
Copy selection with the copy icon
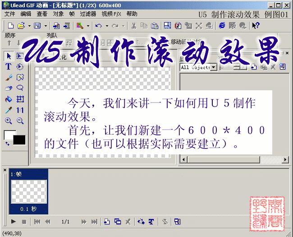144,25
